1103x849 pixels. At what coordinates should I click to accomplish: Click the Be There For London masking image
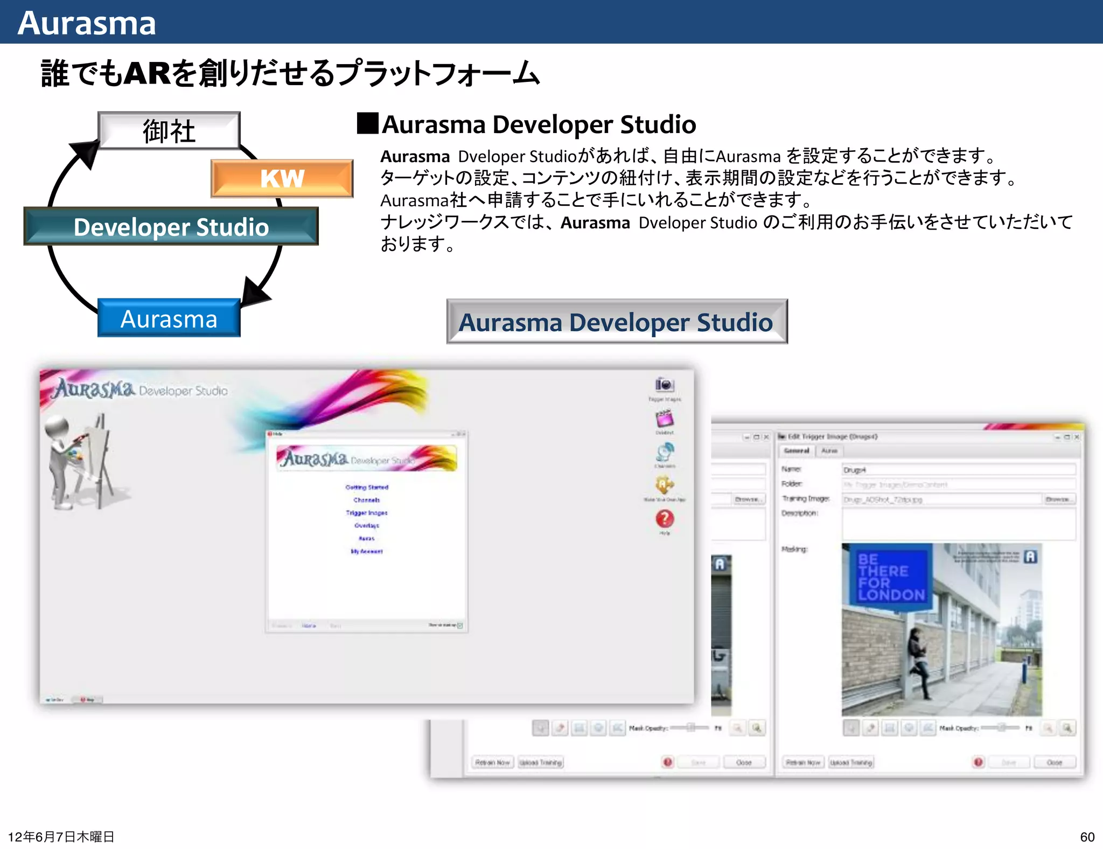(x=942, y=629)
